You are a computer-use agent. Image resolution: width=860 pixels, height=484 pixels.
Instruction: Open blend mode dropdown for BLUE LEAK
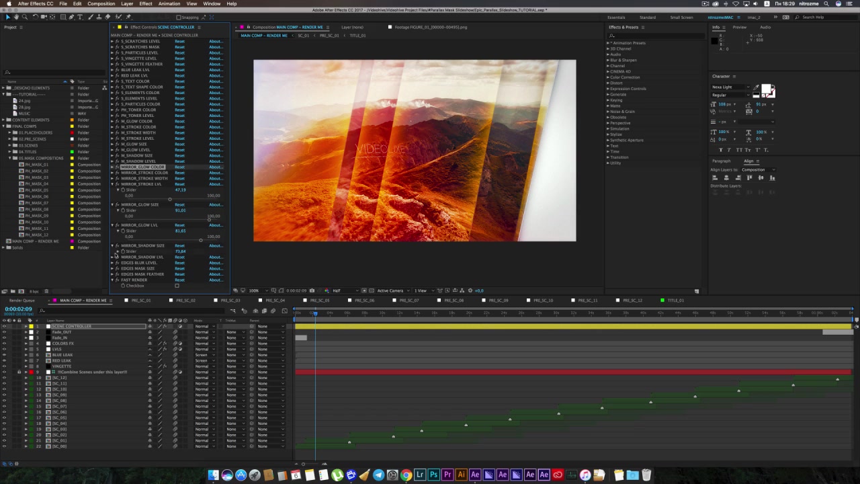point(204,355)
